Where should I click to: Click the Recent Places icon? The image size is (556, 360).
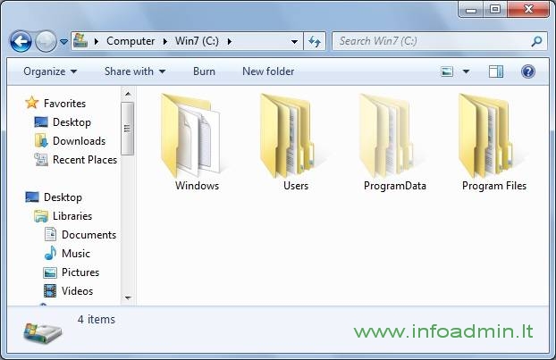pos(41,159)
